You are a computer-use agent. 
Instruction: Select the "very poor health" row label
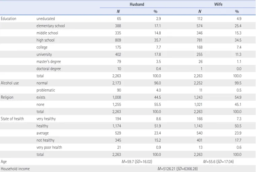click(x=49, y=147)
